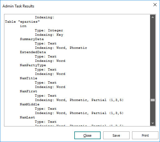Click 'Indexing: Word' under NamPartyType
The width and height of the screenshot is (160, 142).
coord(50,74)
